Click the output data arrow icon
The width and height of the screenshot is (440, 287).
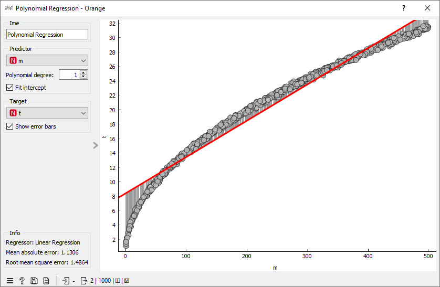point(83,281)
